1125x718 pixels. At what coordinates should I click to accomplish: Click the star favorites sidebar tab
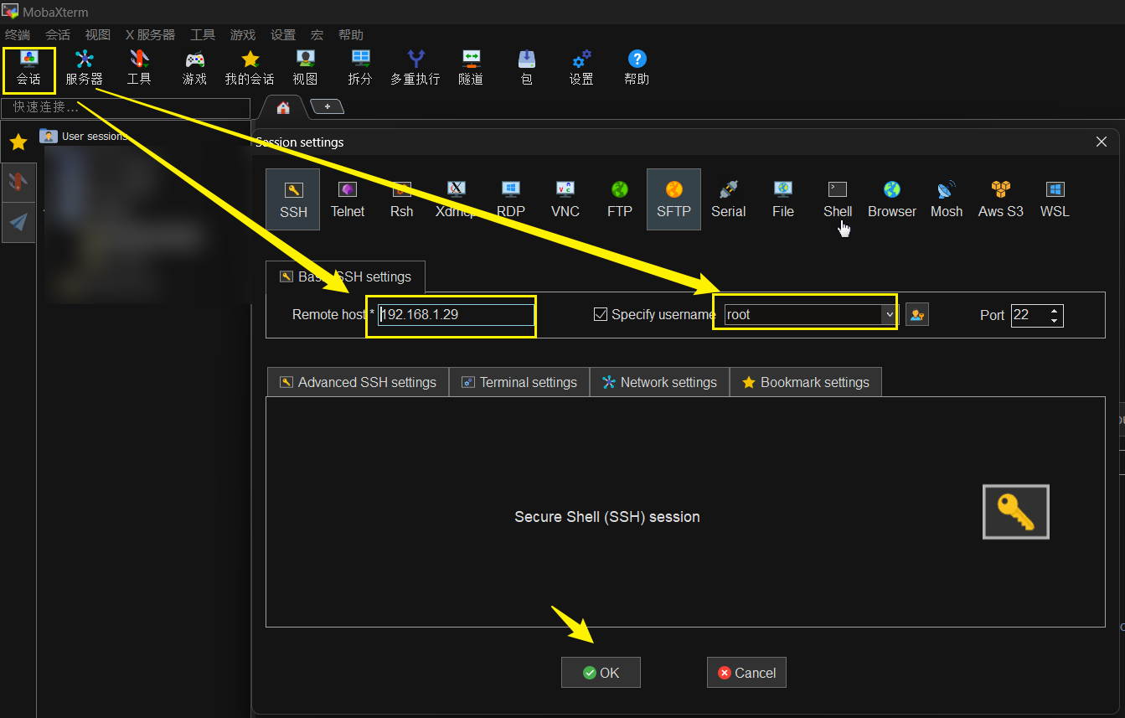click(x=18, y=142)
